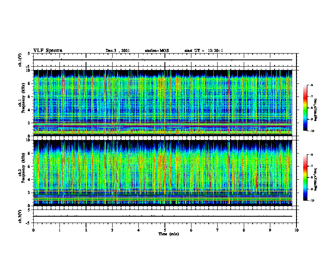Click ch.1 frequency tick "10"
Screen dimensions: 334x258
pos(28,70)
